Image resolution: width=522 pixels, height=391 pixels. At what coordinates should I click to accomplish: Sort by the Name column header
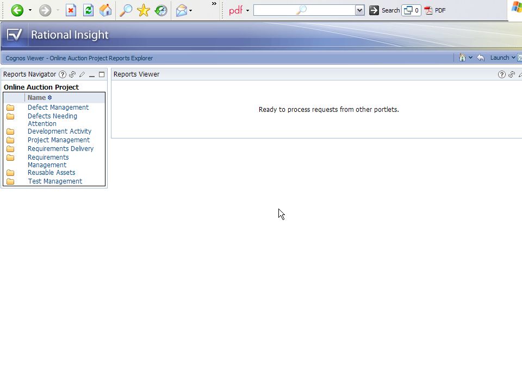(40, 97)
